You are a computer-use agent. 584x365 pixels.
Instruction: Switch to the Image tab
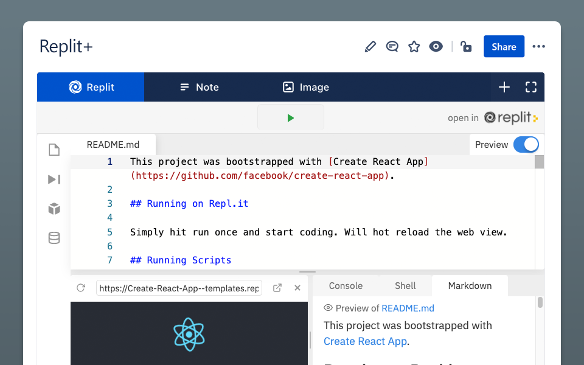coord(306,87)
